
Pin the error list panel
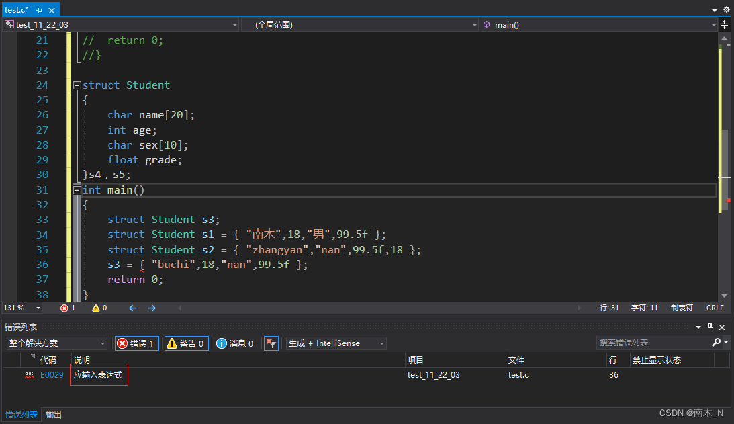[x=710, y=327]
